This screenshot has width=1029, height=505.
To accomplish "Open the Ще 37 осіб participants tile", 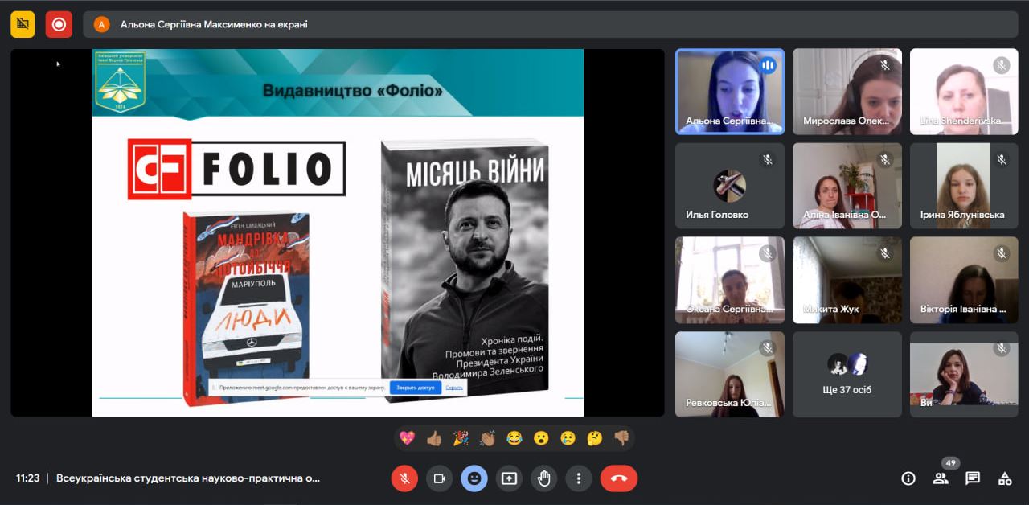I will (x=847, y=374).
